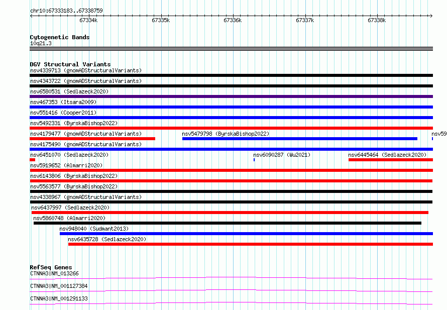Click the 67338k ruler tick label
This screenshot has width=447, height=310.
point(377,20)
